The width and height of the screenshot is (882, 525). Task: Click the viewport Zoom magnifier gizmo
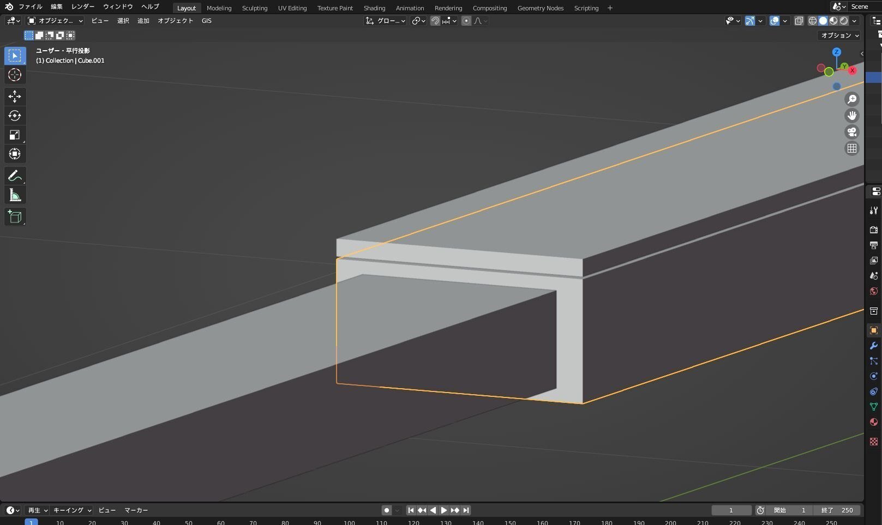[852, 99]
